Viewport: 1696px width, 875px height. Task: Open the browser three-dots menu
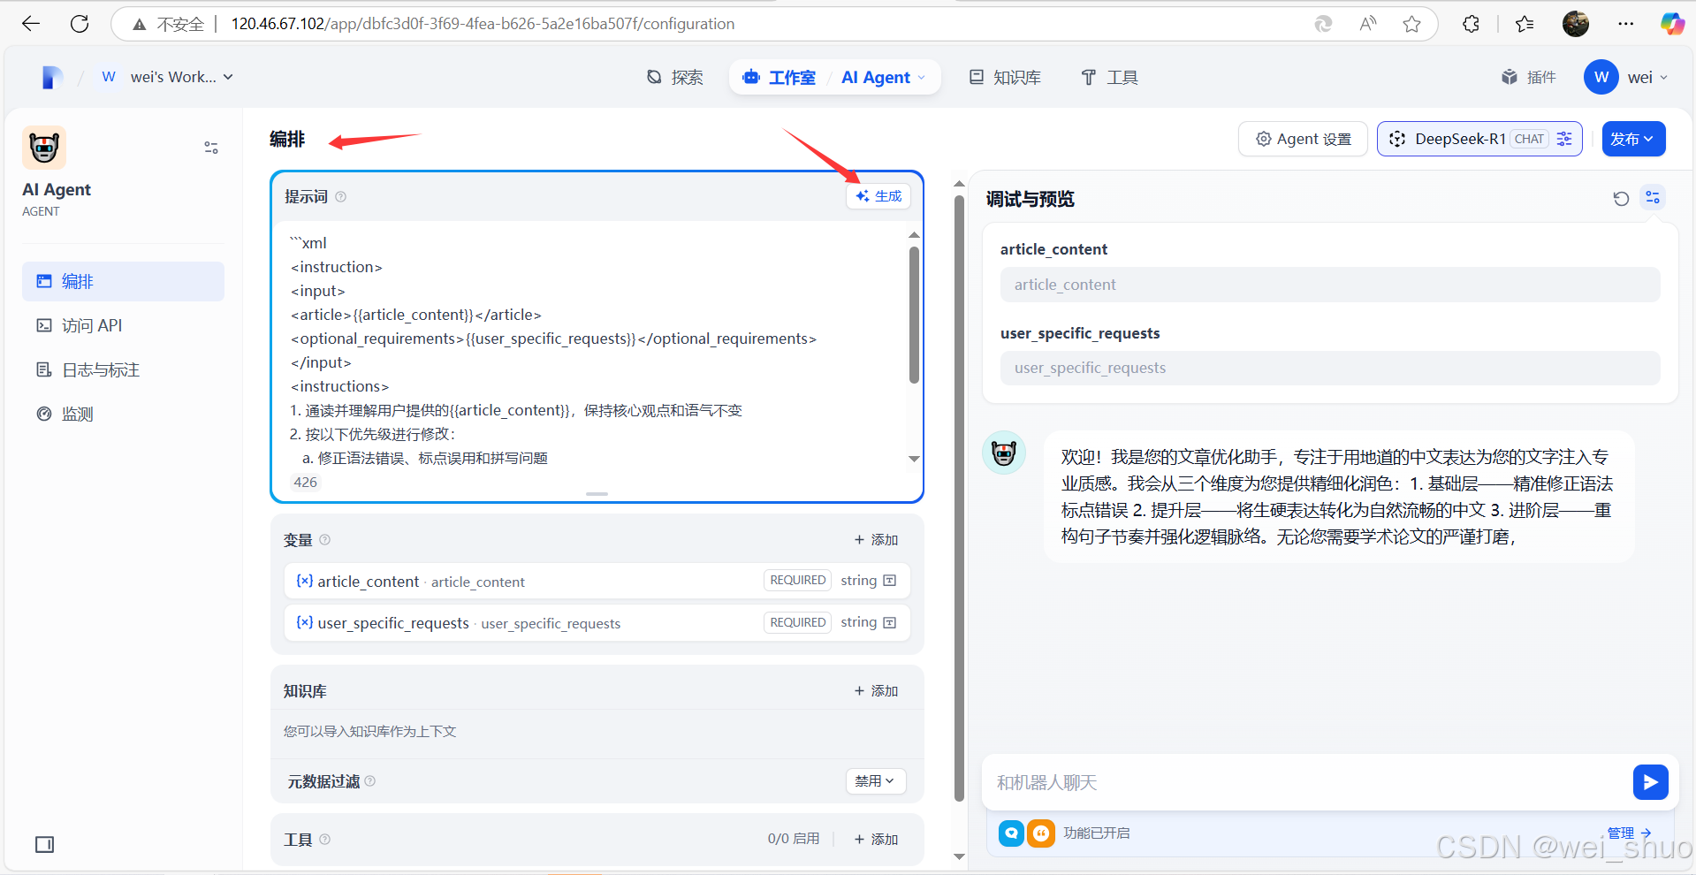point(1626,24)
